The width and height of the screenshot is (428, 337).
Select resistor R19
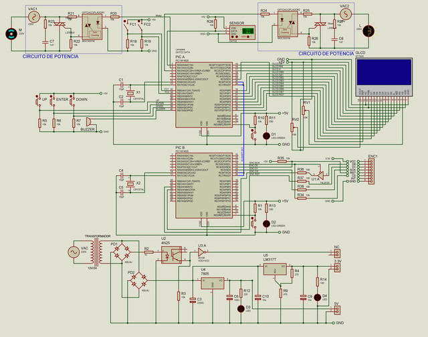coord(142,44)
